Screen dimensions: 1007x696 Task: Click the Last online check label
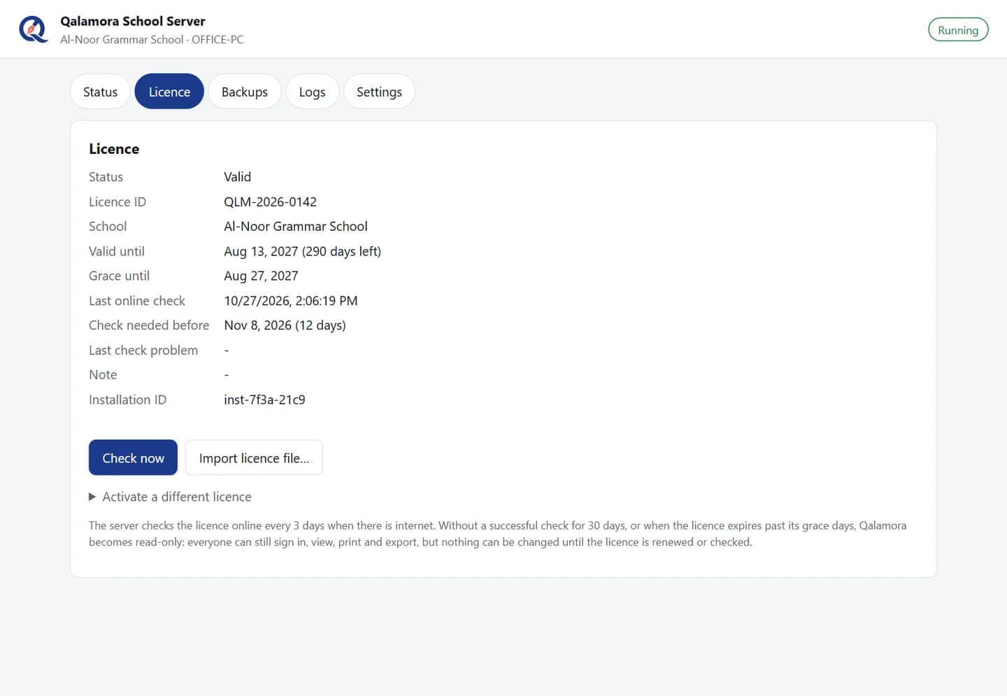click(137, 301)
